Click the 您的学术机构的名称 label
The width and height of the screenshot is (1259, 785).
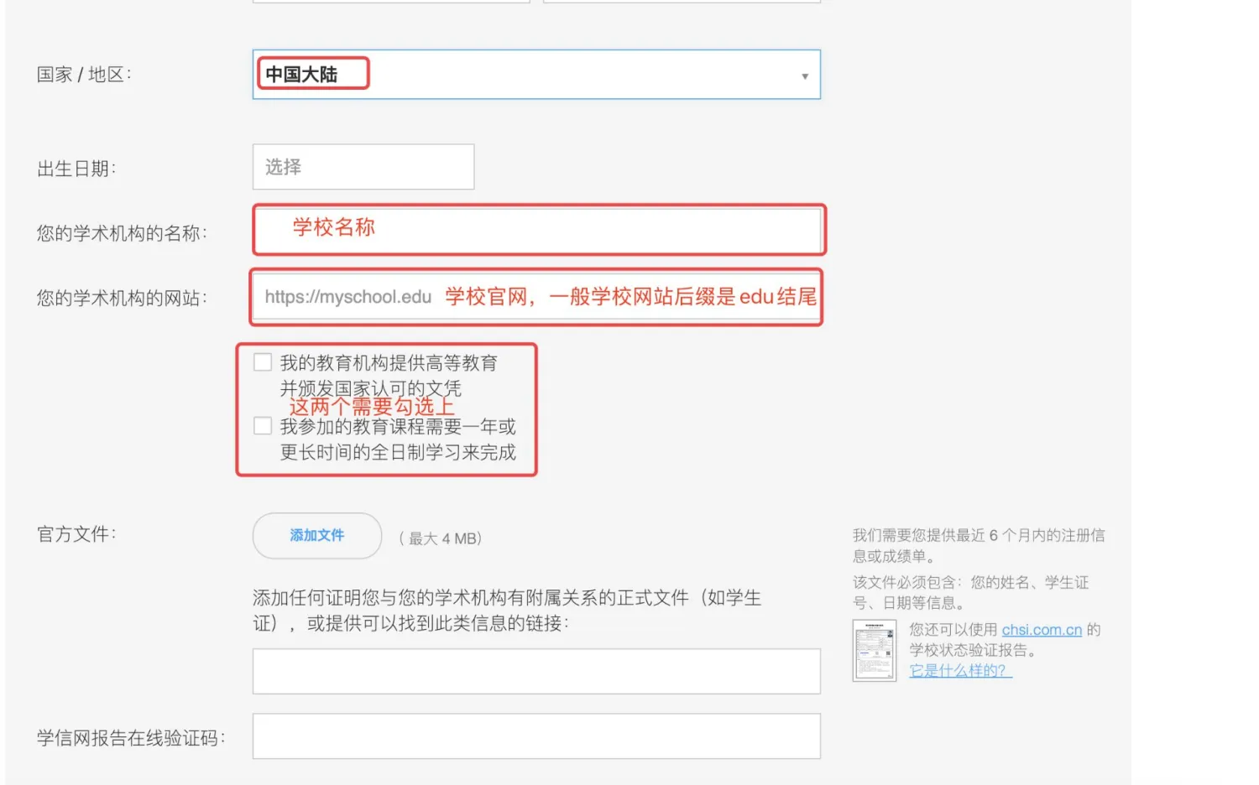[122, 234]
